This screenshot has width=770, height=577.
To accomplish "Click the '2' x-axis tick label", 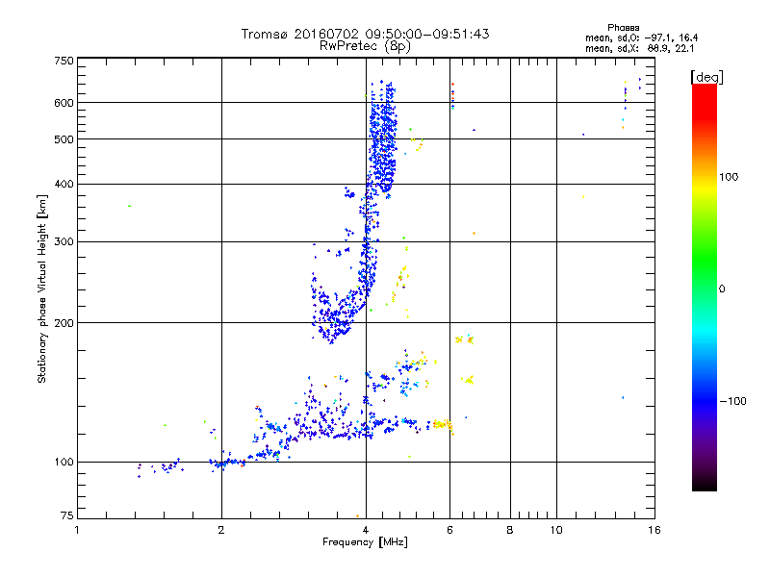I will pyautogui.click(x=221, y=530).
